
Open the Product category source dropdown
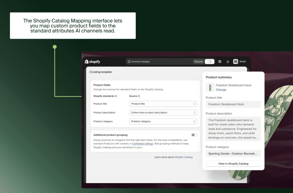click(x=163, y=121)
